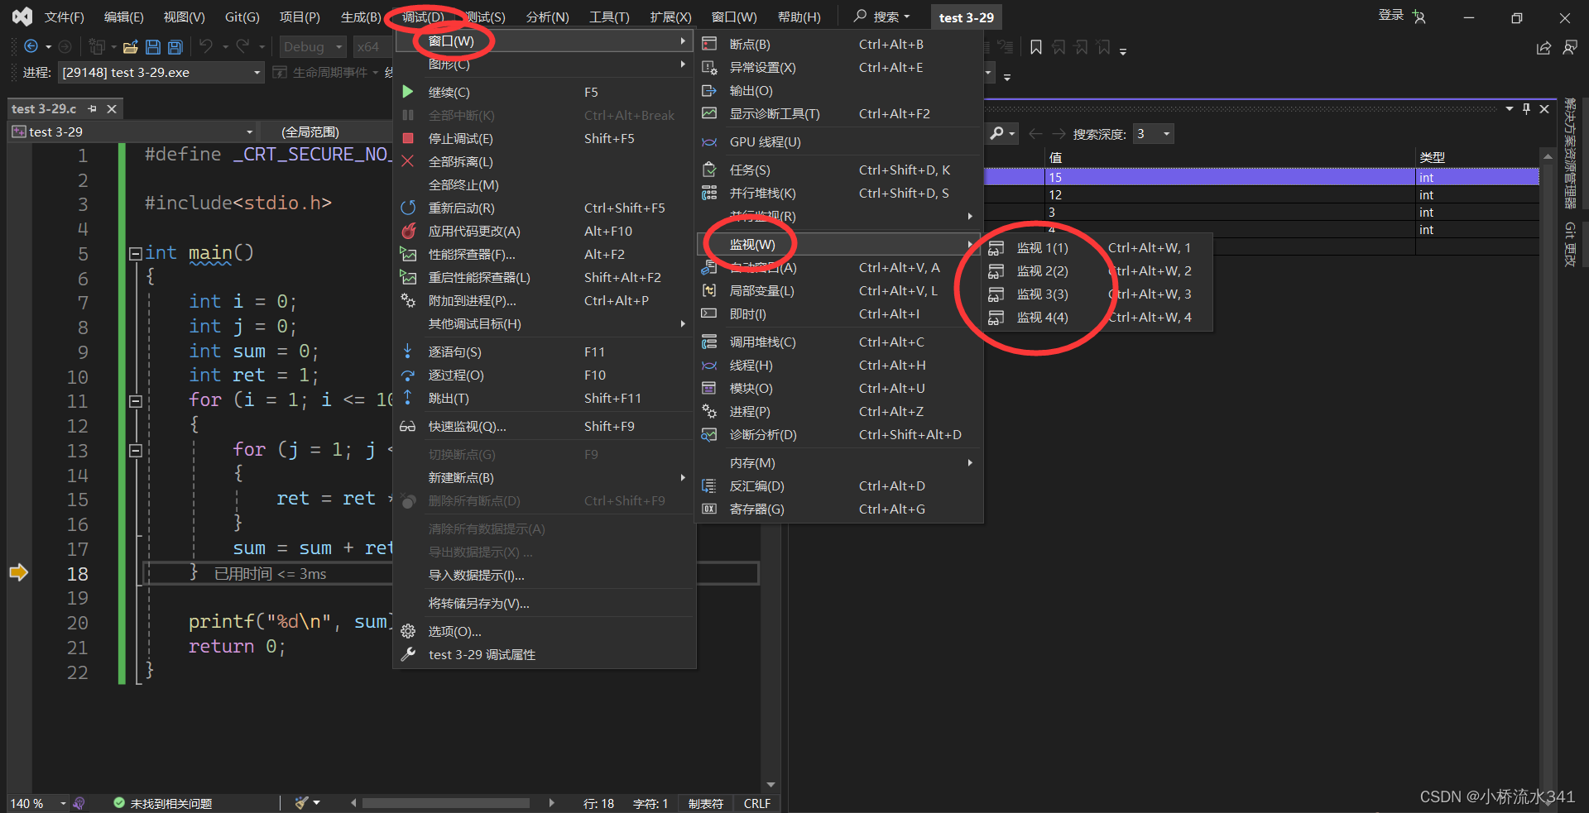Screen dimensions: 1589x813
Task: Collapse the inner for loop at line 13
Action: tap(136, 451)
